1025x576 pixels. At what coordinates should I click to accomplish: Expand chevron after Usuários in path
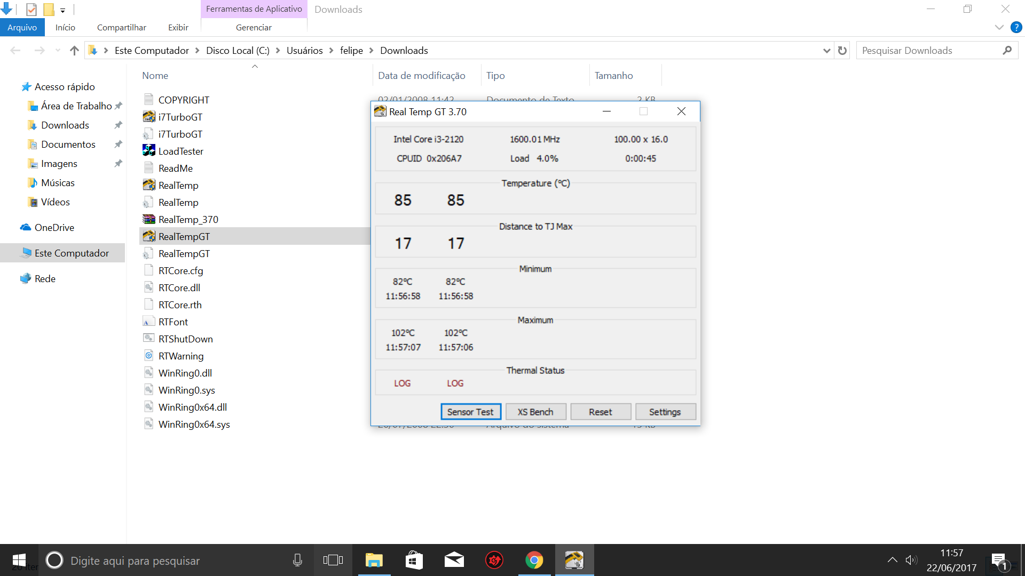click(x=332, y=51)
